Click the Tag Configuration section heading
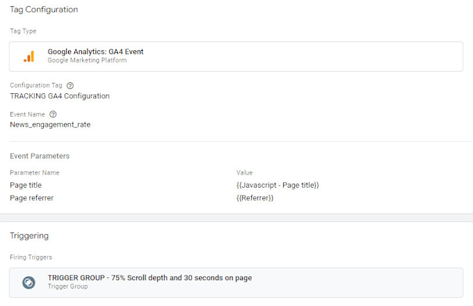Image resolution: width=473 pixels, height=306 pixels. (44, 9)
